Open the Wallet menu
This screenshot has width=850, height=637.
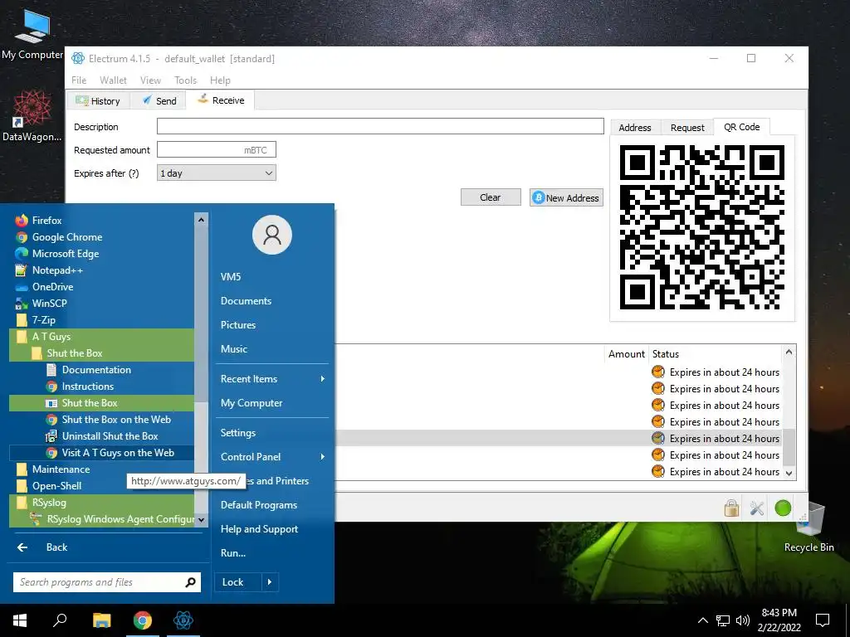(113, 80)
